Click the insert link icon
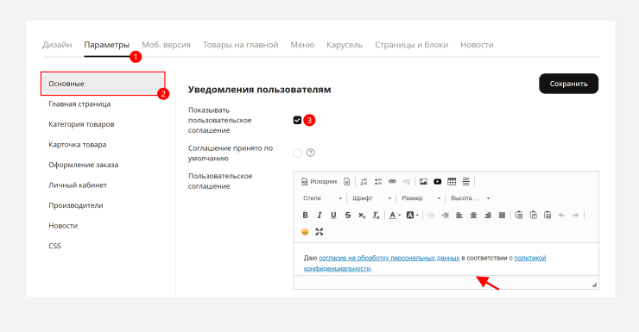This screenshot has height=332, width=639. click(392, 181)
